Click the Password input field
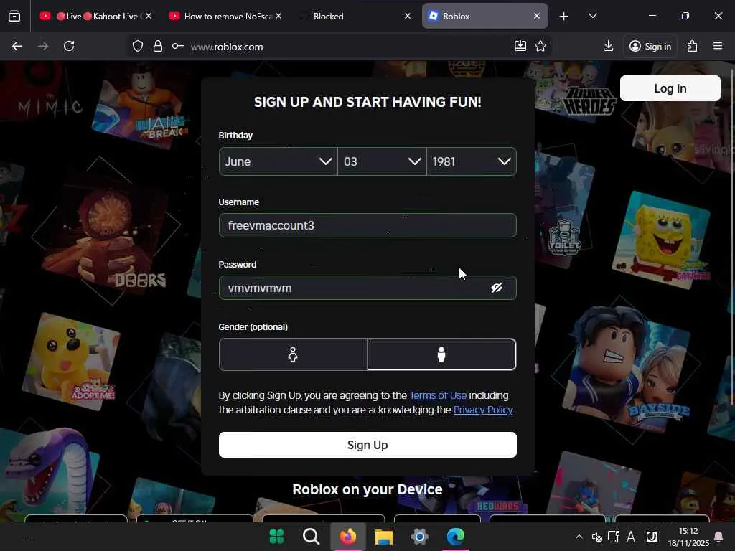The width and height of the screenshot is (735, 551). click(367, 288)
